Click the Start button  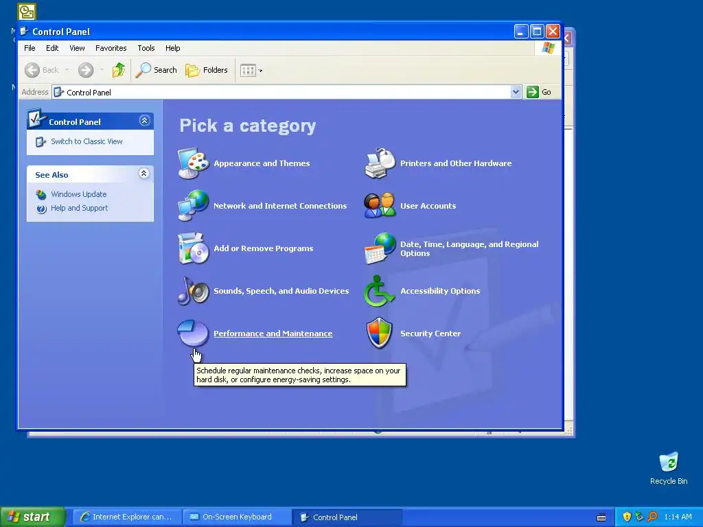[32, 517]
